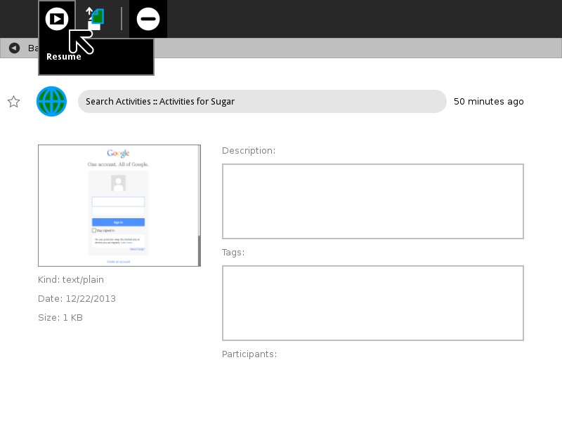562x421 pixels.
Task: Click the 'Size: 1 KB' label
Action: point(60,317)
